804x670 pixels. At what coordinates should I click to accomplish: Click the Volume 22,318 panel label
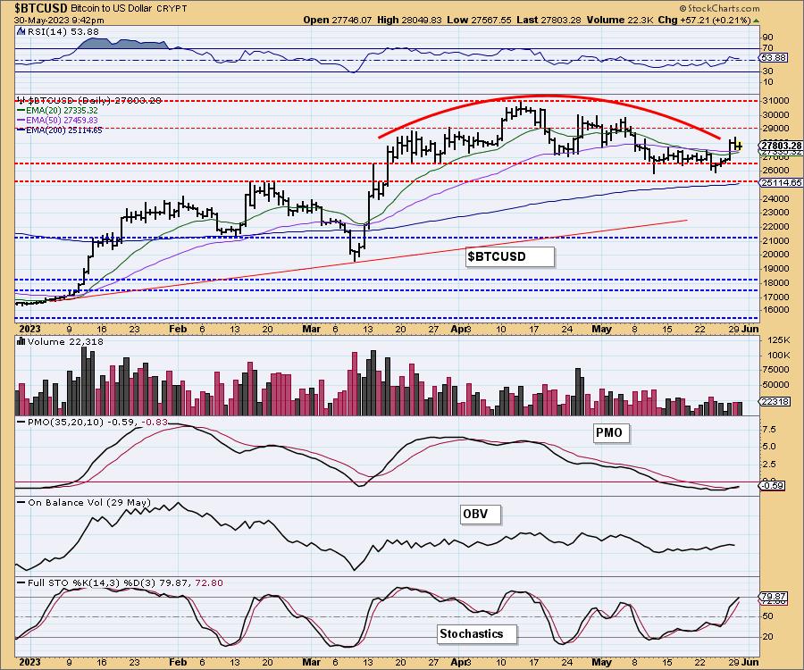pos(65,342)
